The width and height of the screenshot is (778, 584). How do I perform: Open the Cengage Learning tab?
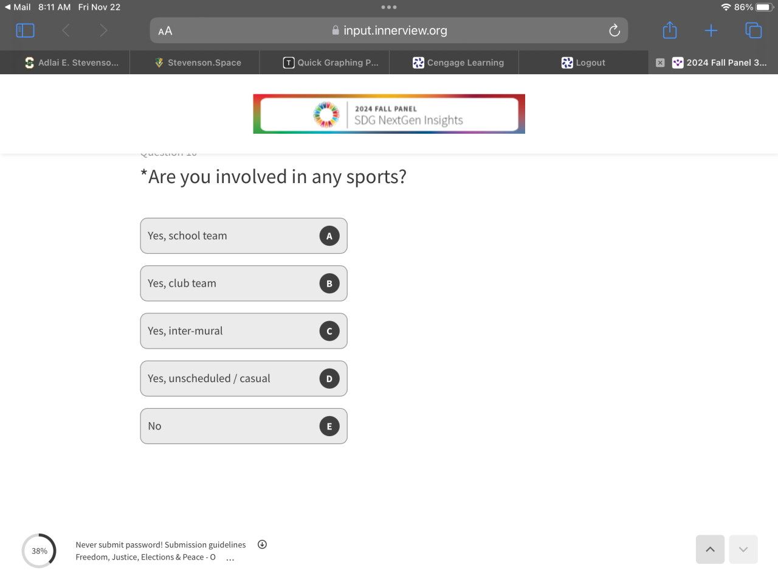click(x=458, y=63)
